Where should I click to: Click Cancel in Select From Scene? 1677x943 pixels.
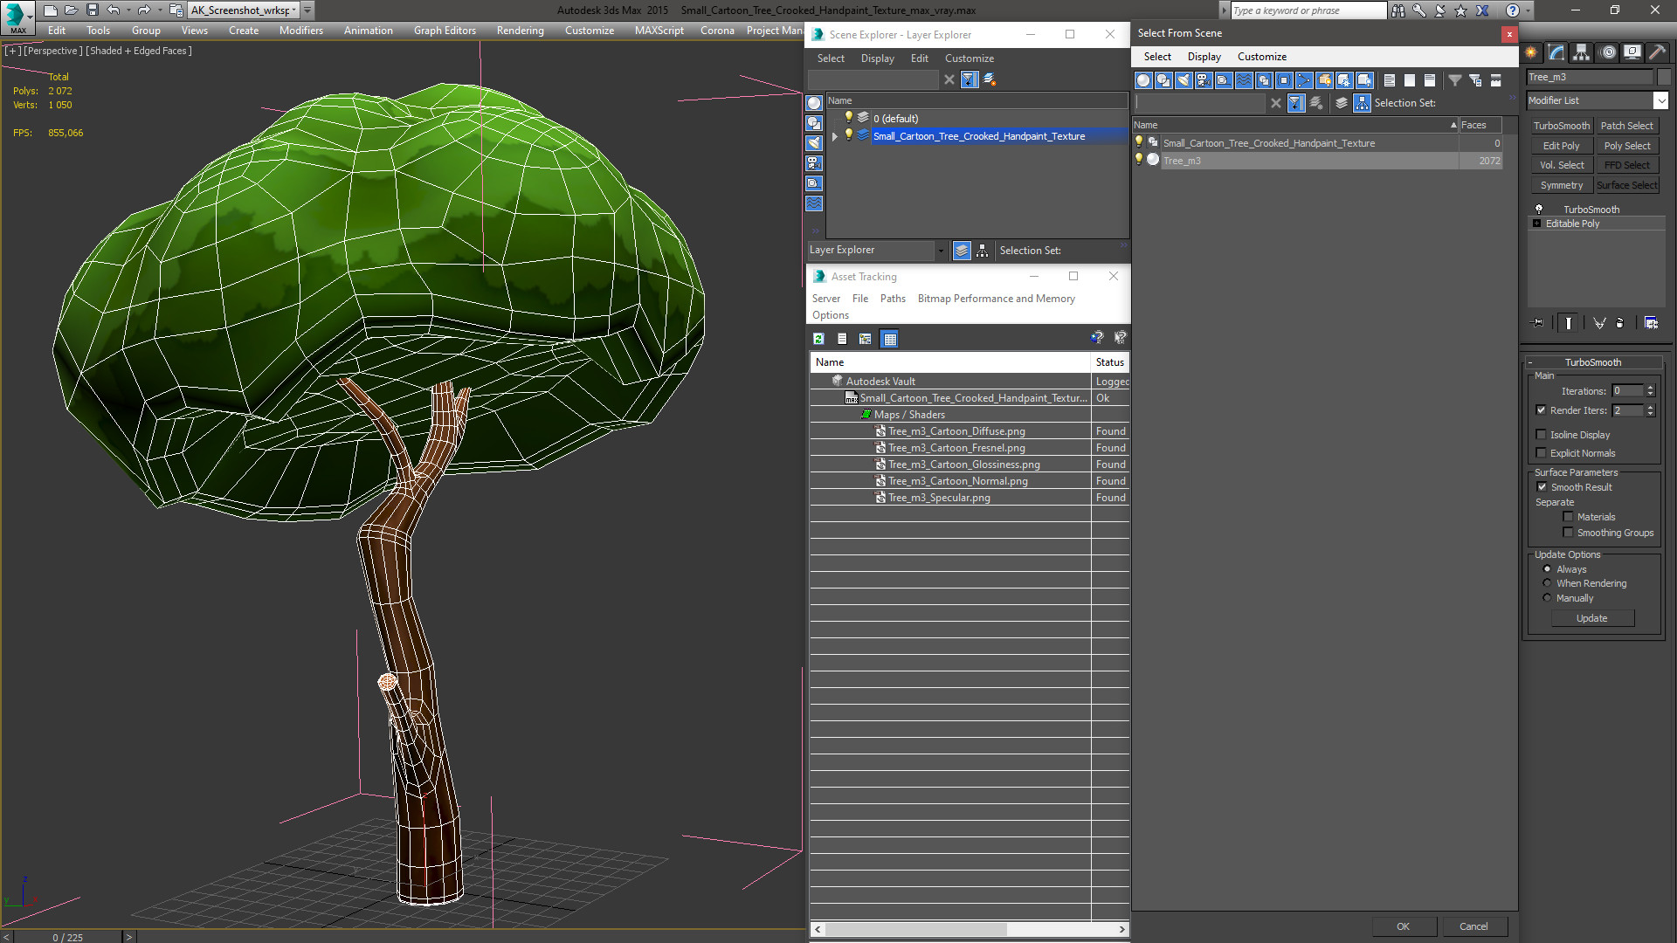1473,926
